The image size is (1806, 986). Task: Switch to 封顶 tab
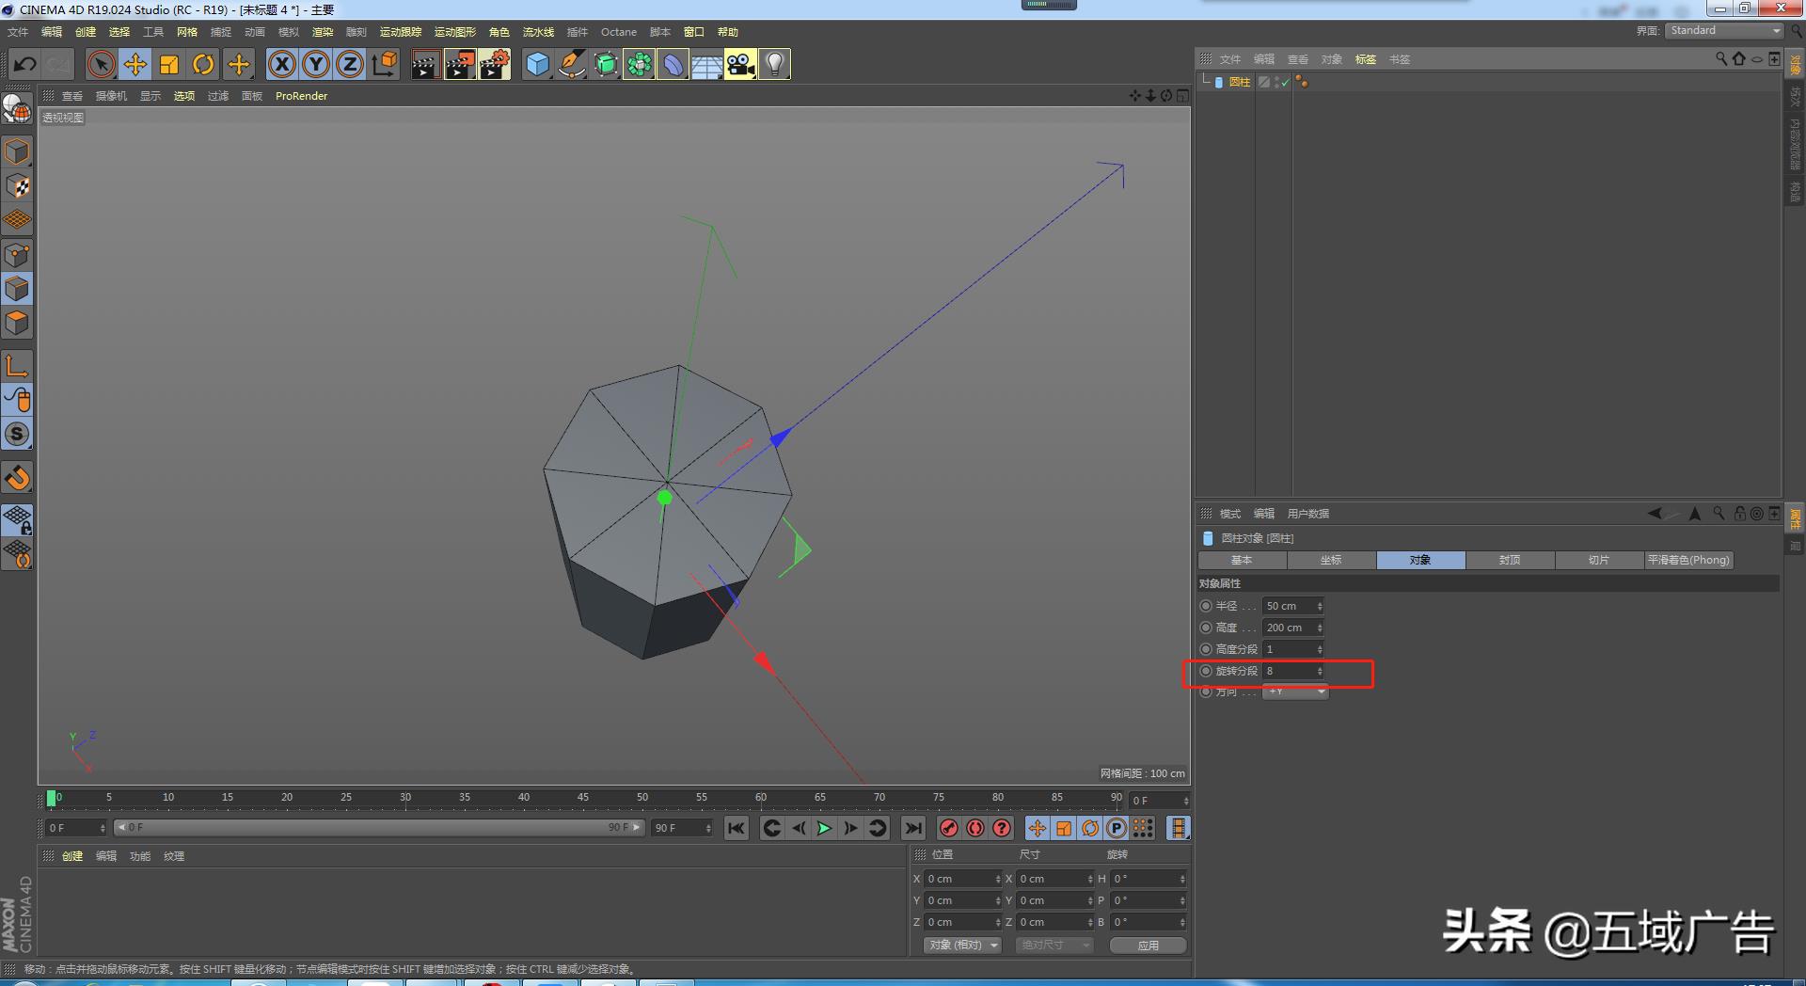[x=1510, y=560]
